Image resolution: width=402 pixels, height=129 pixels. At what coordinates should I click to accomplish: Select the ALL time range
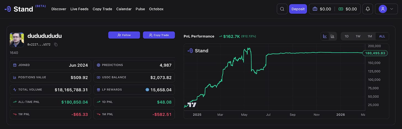tap(382, 36)
